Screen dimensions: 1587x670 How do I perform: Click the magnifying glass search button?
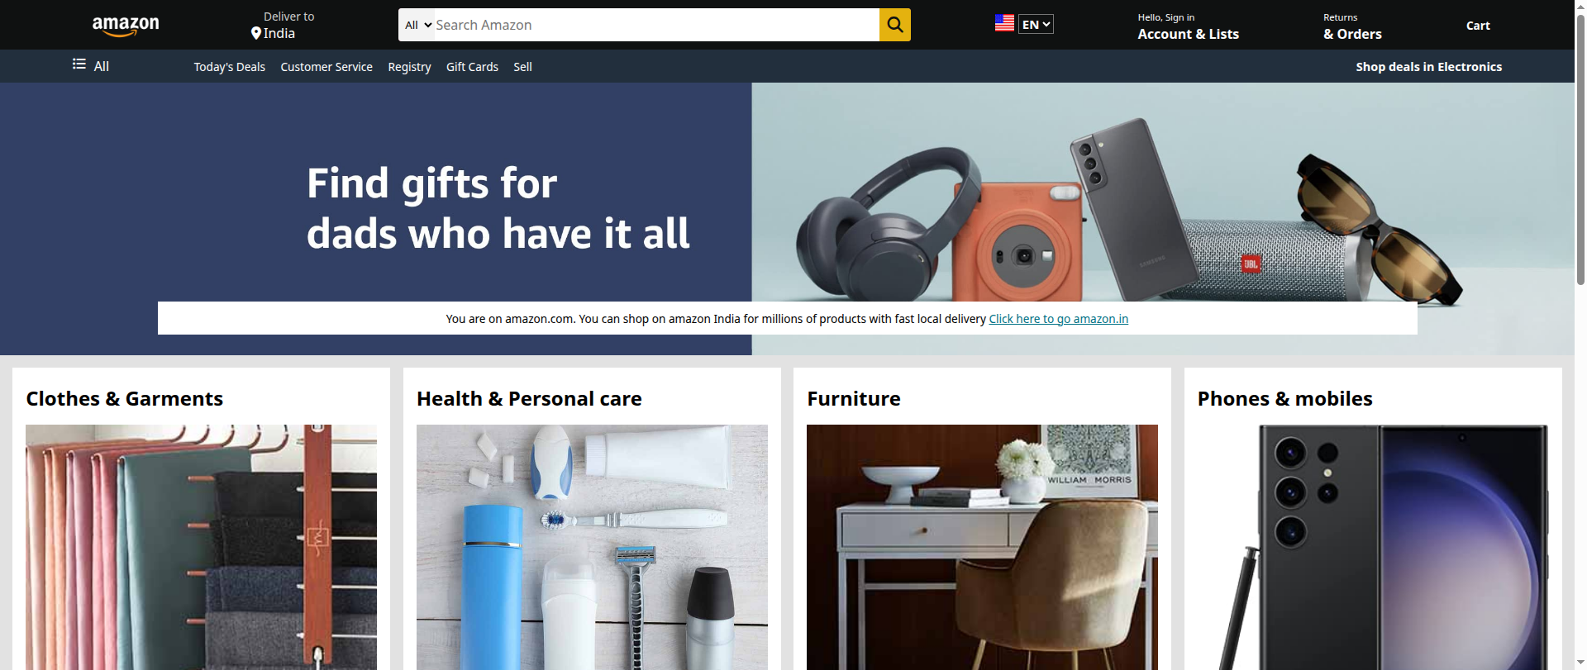coord(894,25)
